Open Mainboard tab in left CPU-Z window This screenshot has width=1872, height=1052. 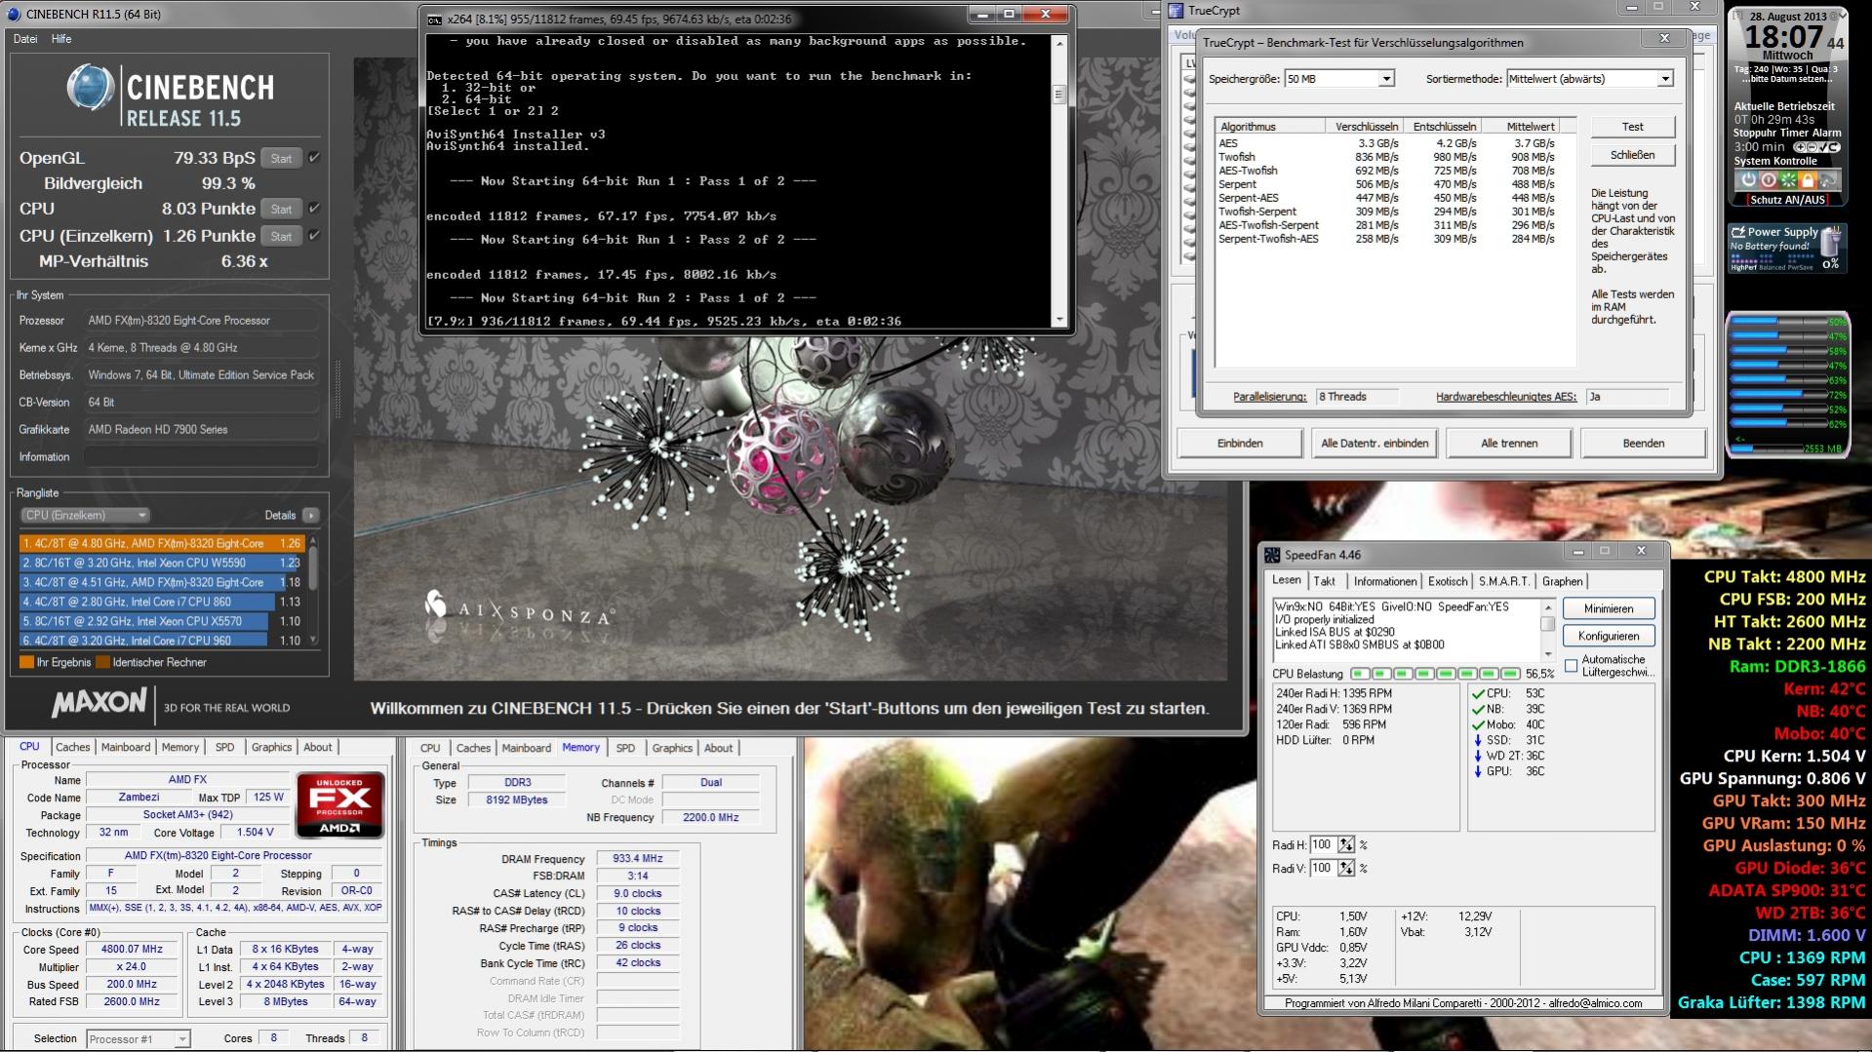point(126,747)
